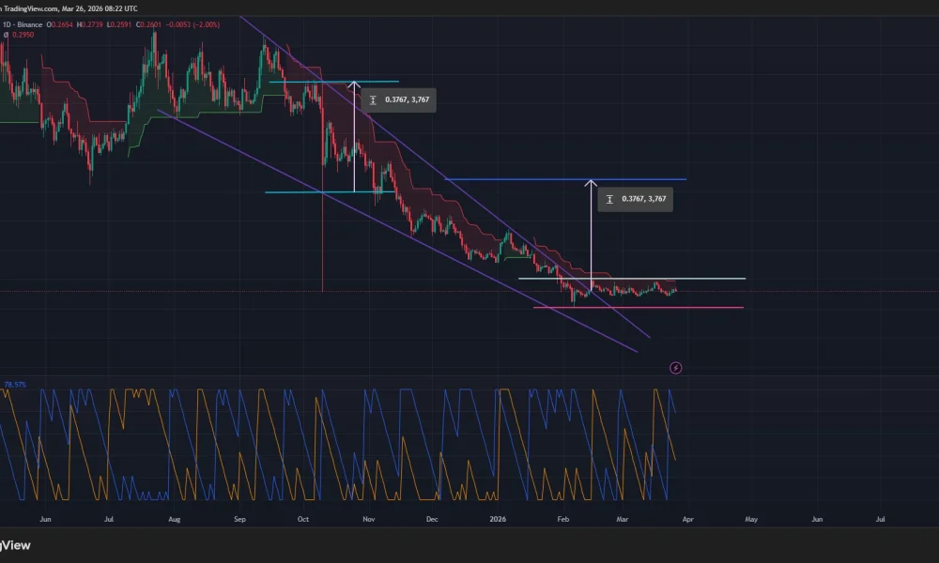Open the Binance exchange symbol dropdown
The image size is (939, 563).
click(30, 24)
